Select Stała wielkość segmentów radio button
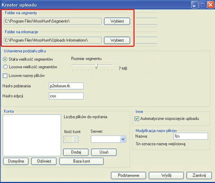This screenshot has height=183, width=215. pyautogui.click(x=5, y=59)
